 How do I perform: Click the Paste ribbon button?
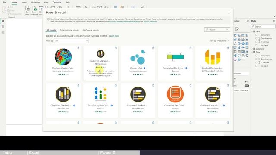click(4, 9)
